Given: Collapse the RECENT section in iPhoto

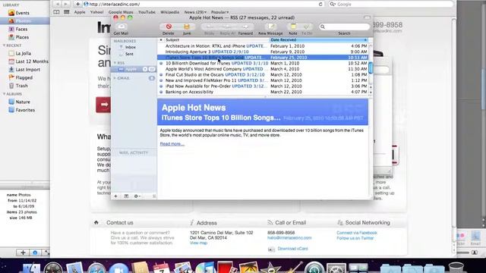Looking at the screenshot, I should tap(5, 45).
